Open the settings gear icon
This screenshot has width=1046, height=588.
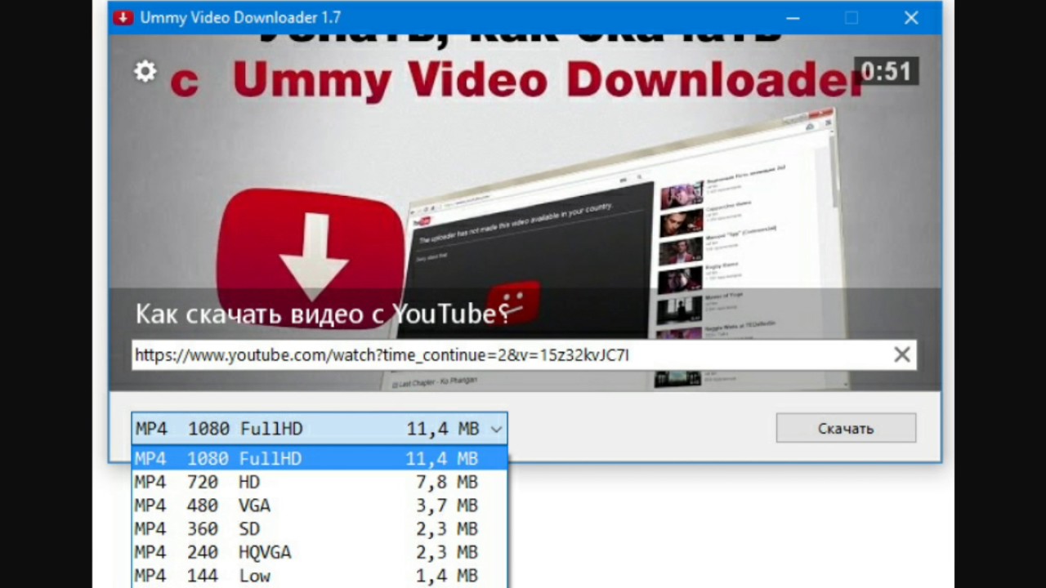pos(145,72)
